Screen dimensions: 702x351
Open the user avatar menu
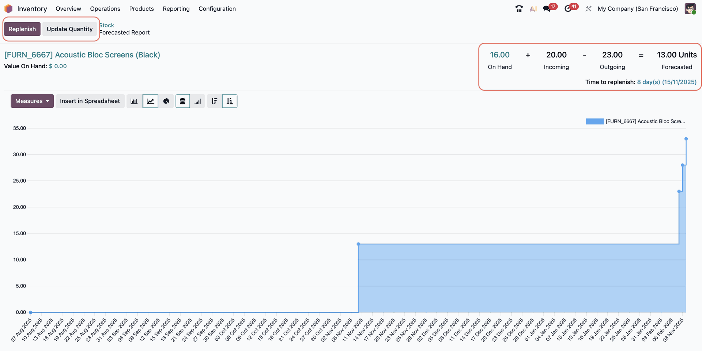point(690,9)
